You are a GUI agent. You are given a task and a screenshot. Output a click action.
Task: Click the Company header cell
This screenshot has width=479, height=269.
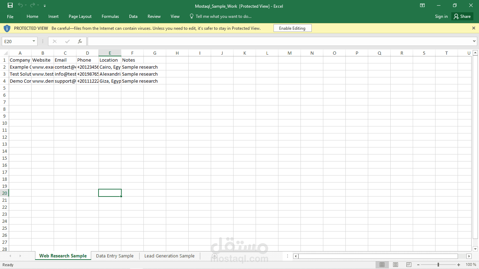pyautogui.click(x=20, y=60)
